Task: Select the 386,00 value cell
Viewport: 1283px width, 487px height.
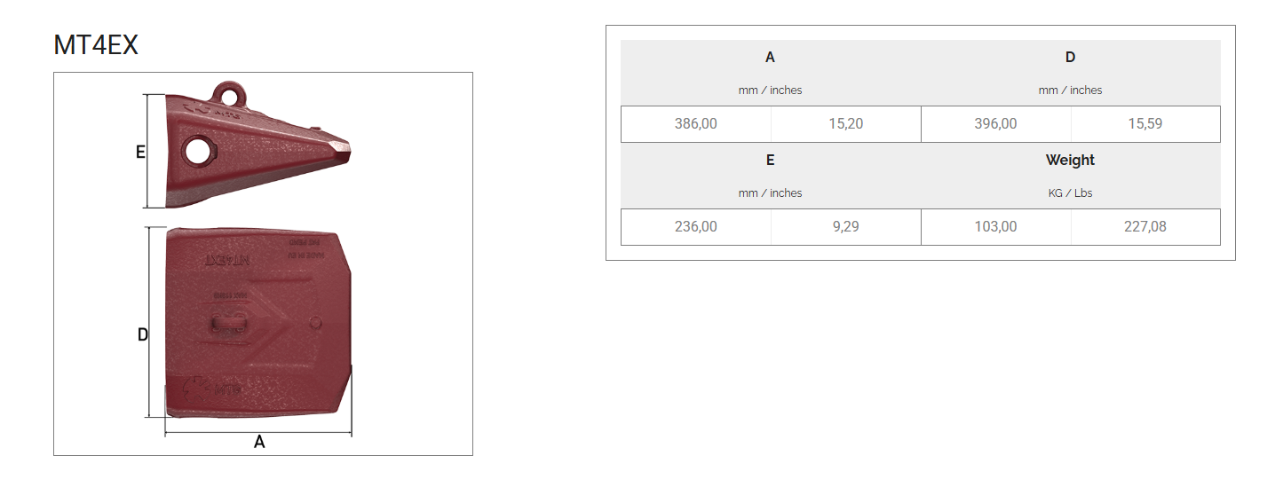Action: tap(696, 124)
